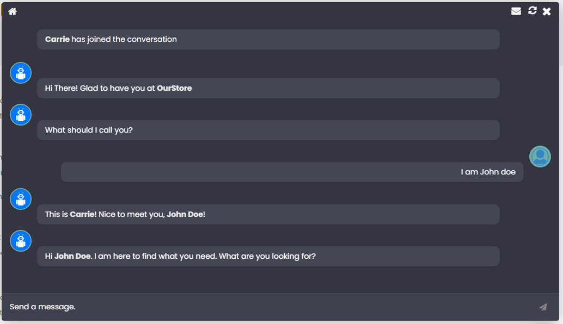
Task: Close the chat window with X icon
Action: point(547,11)
